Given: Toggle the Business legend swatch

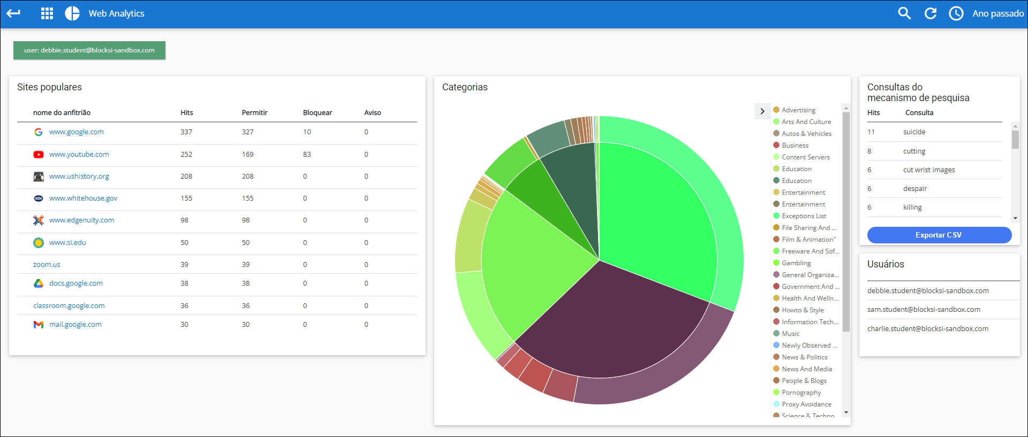Looking at the screenshot, I should coord(776,145).
